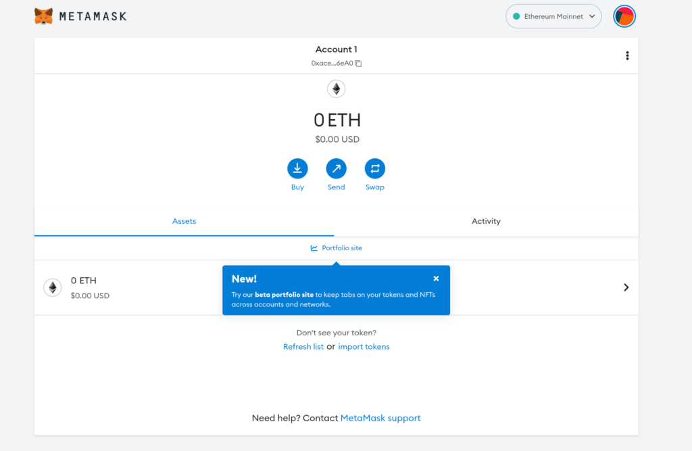
Task: Click the "Don't see your token?" text
Action: (337, 333)
